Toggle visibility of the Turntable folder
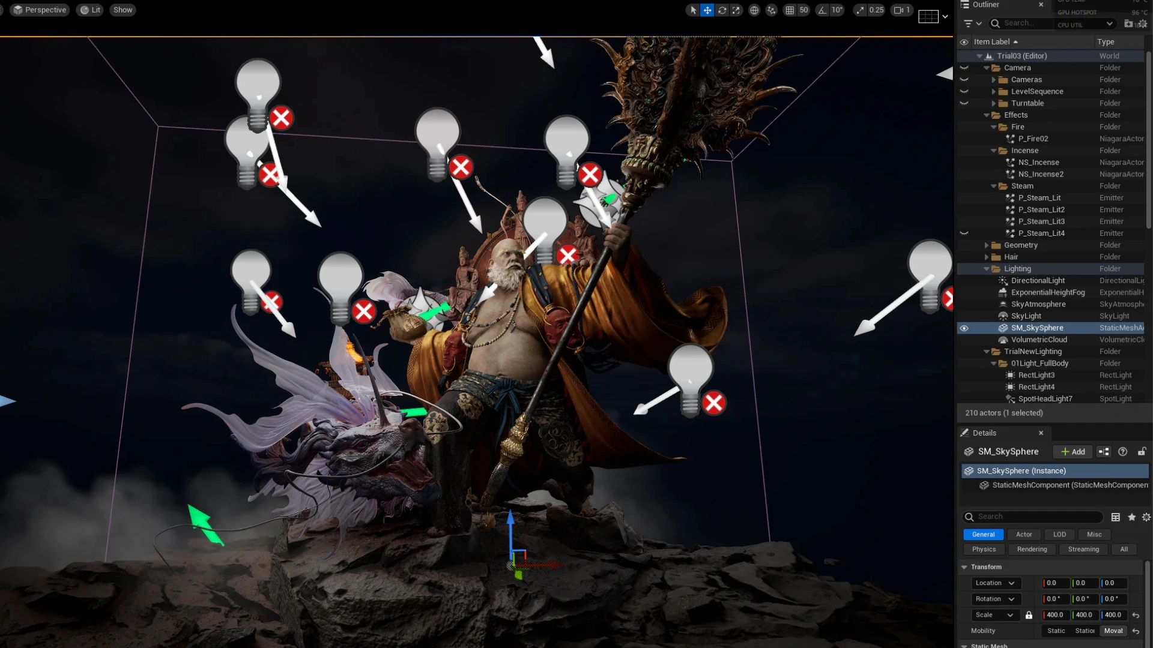The width and height of the screenshot is (1153, 648). point(964,103)
